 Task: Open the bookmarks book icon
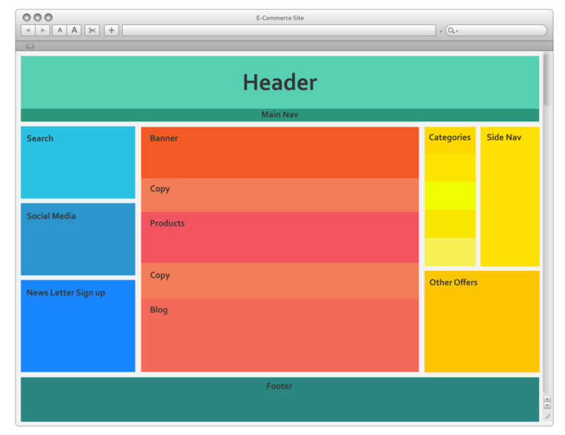[30, 46]
